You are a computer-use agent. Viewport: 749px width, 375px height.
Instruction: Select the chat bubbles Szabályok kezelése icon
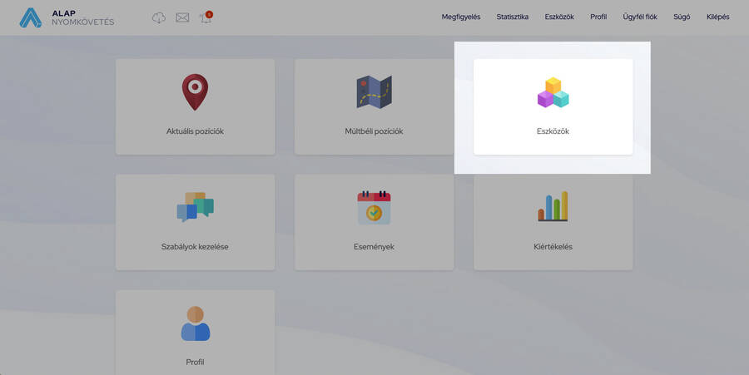coord(195,207)
